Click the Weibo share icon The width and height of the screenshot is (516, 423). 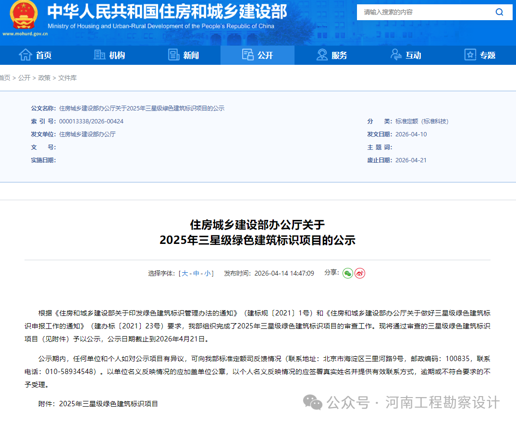pyautogui.click(x=359, y=273)
